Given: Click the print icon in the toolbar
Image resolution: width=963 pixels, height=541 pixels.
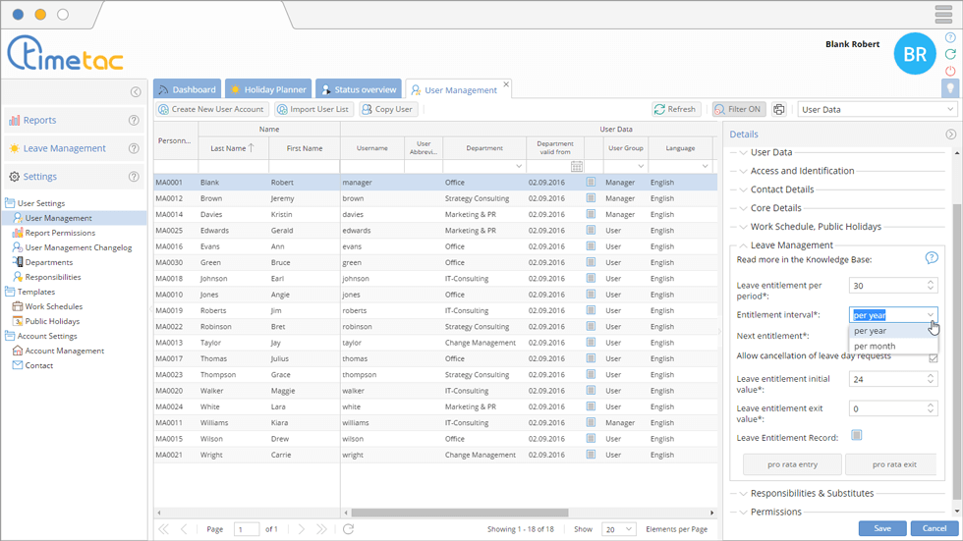Looking at the screenshot, I should point(779,110).
